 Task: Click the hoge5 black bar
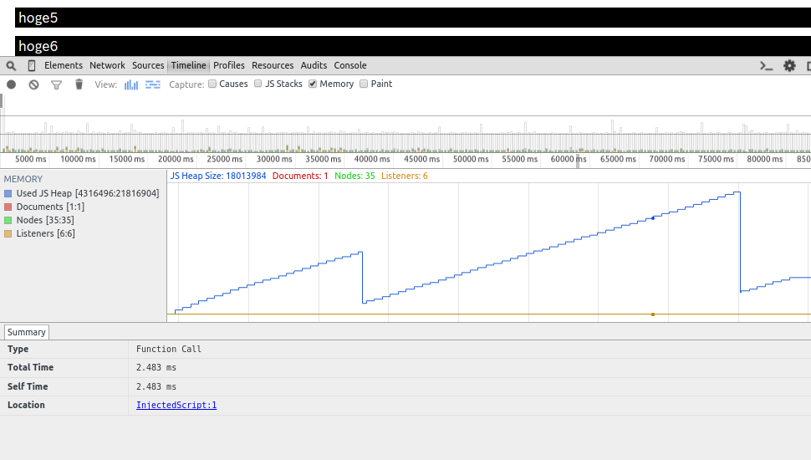pos(413,18)
